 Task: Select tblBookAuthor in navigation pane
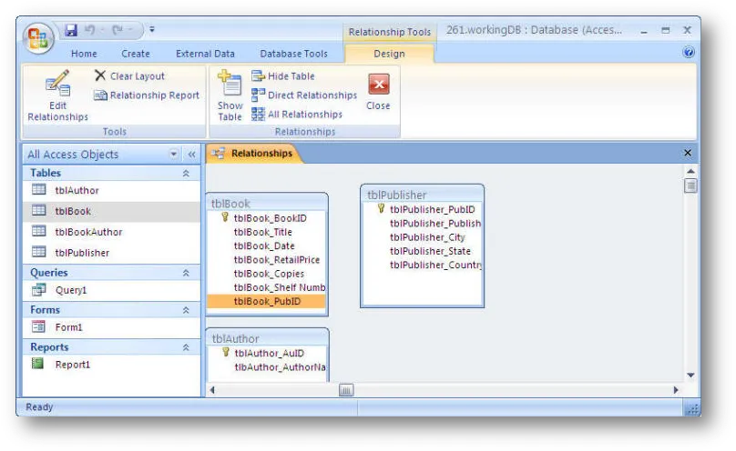(x=111, y=232)
